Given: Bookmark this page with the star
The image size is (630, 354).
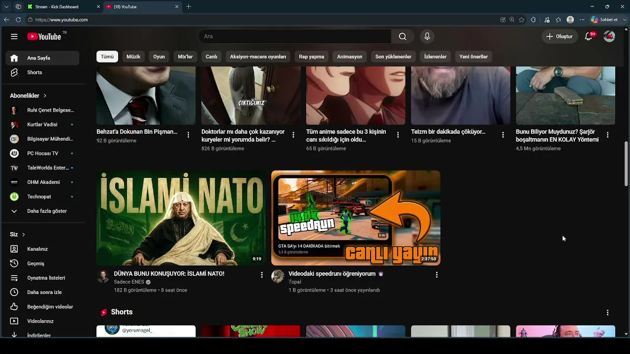Looking at the screenshot, I should [x=522, y=20].
